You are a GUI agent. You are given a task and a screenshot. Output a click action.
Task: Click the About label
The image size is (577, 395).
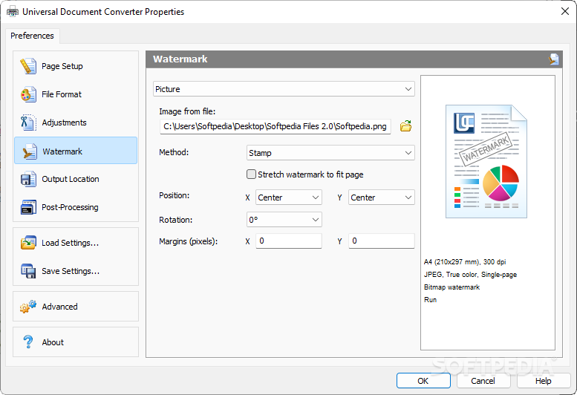click(x=53, y=342)
